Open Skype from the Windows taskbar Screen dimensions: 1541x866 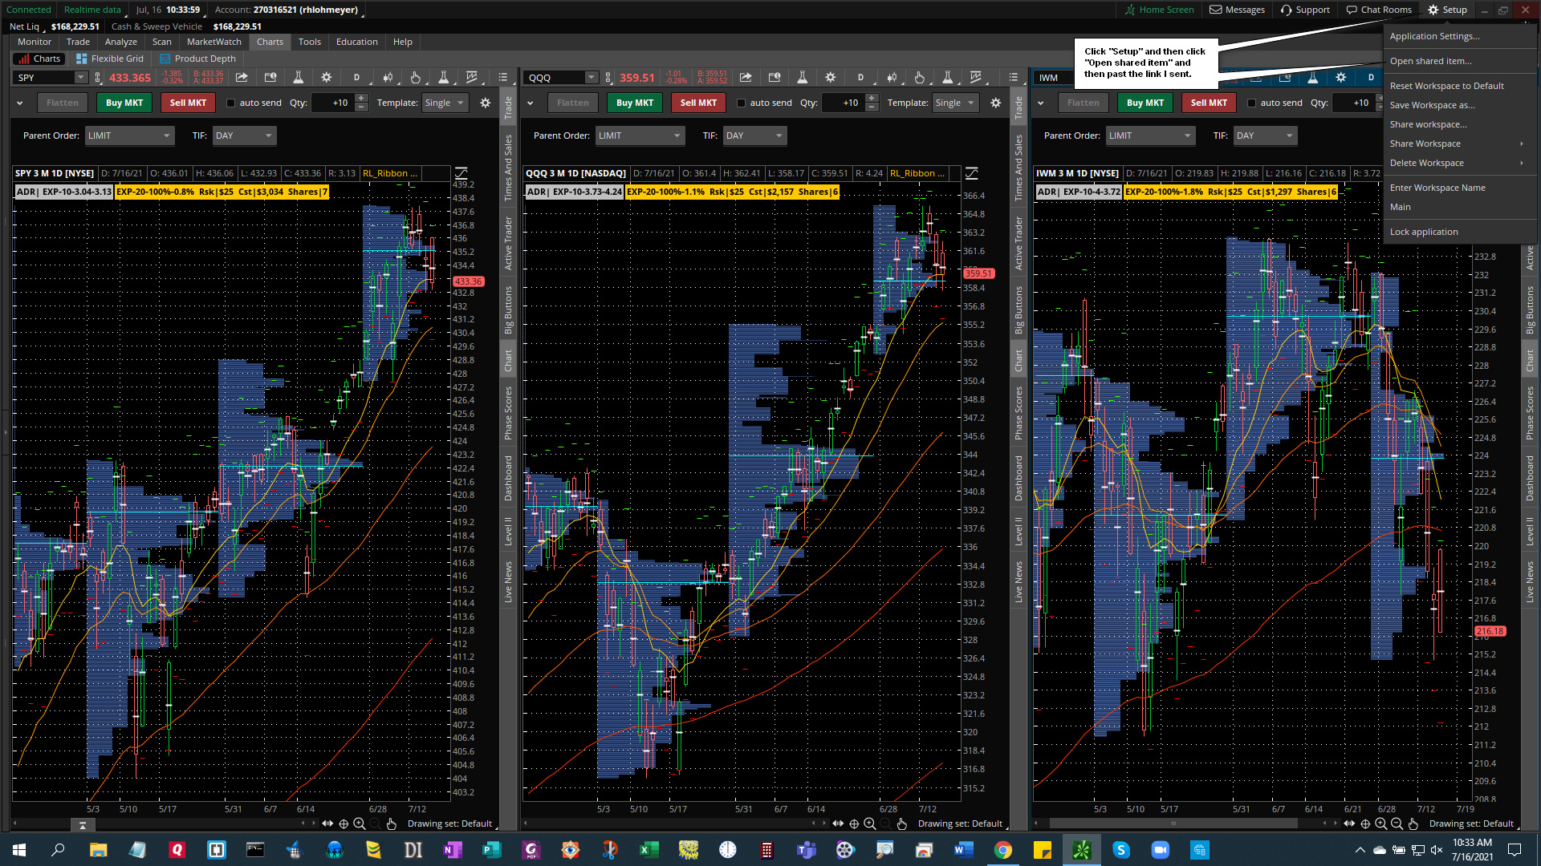[x=1120, y=850]
